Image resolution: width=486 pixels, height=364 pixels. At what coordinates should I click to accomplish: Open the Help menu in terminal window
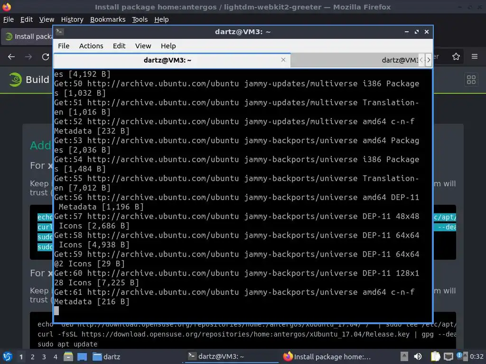point(168,46)
